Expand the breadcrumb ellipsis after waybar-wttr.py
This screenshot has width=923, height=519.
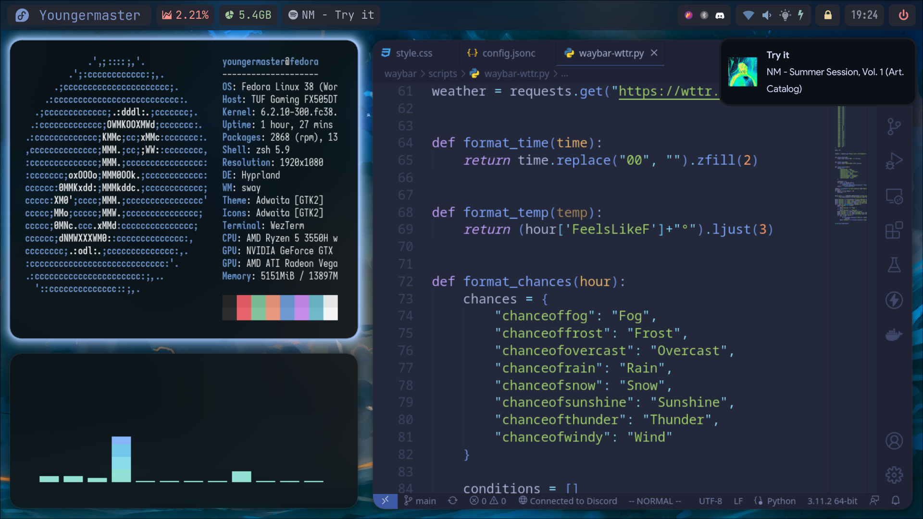[x=564, y=74]
